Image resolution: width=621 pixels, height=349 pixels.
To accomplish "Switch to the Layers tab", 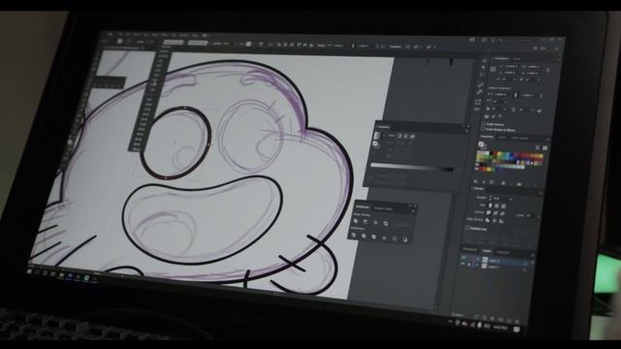I will tap(486, 250).
